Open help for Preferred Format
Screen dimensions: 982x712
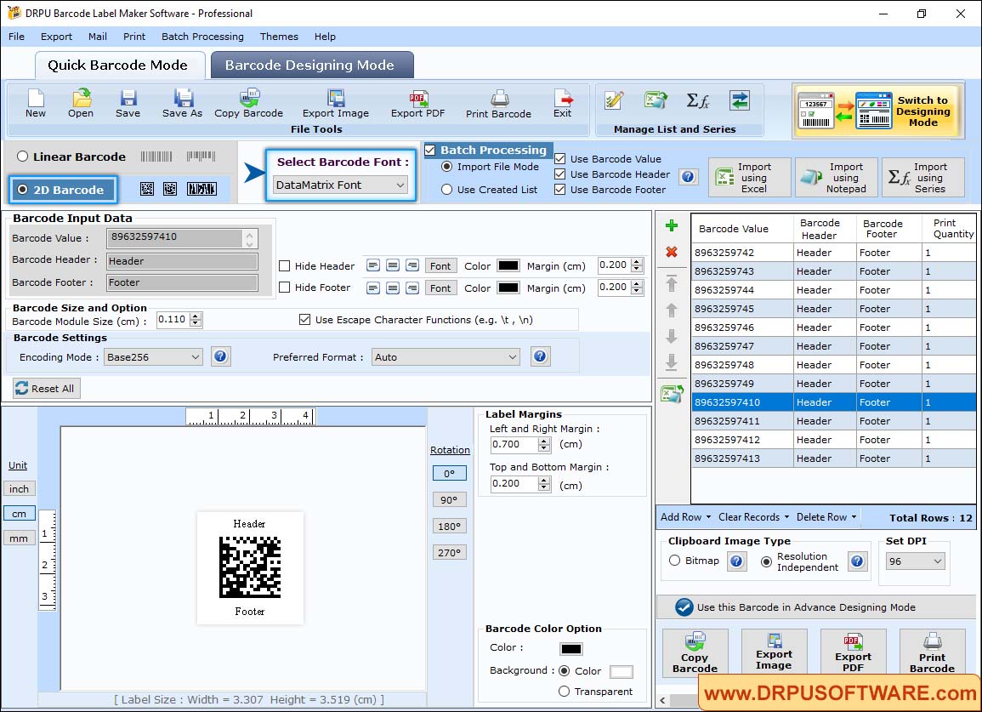pos(540,356)
